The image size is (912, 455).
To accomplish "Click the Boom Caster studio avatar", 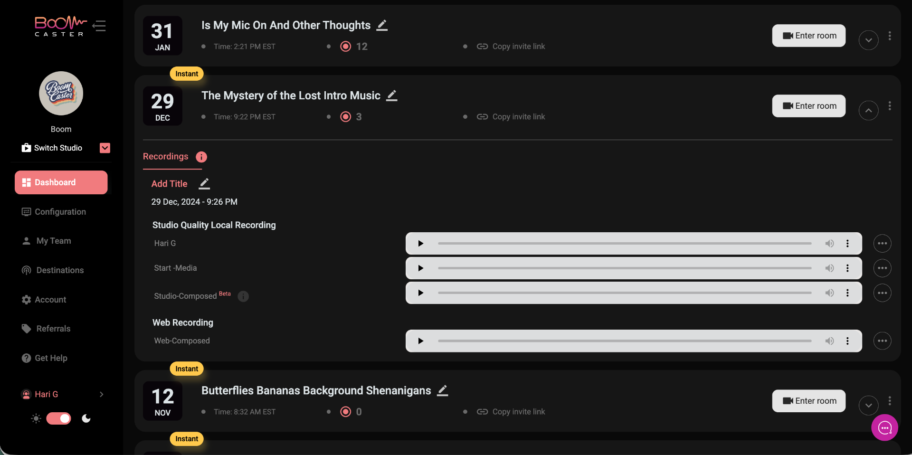I will coord(61,94).
